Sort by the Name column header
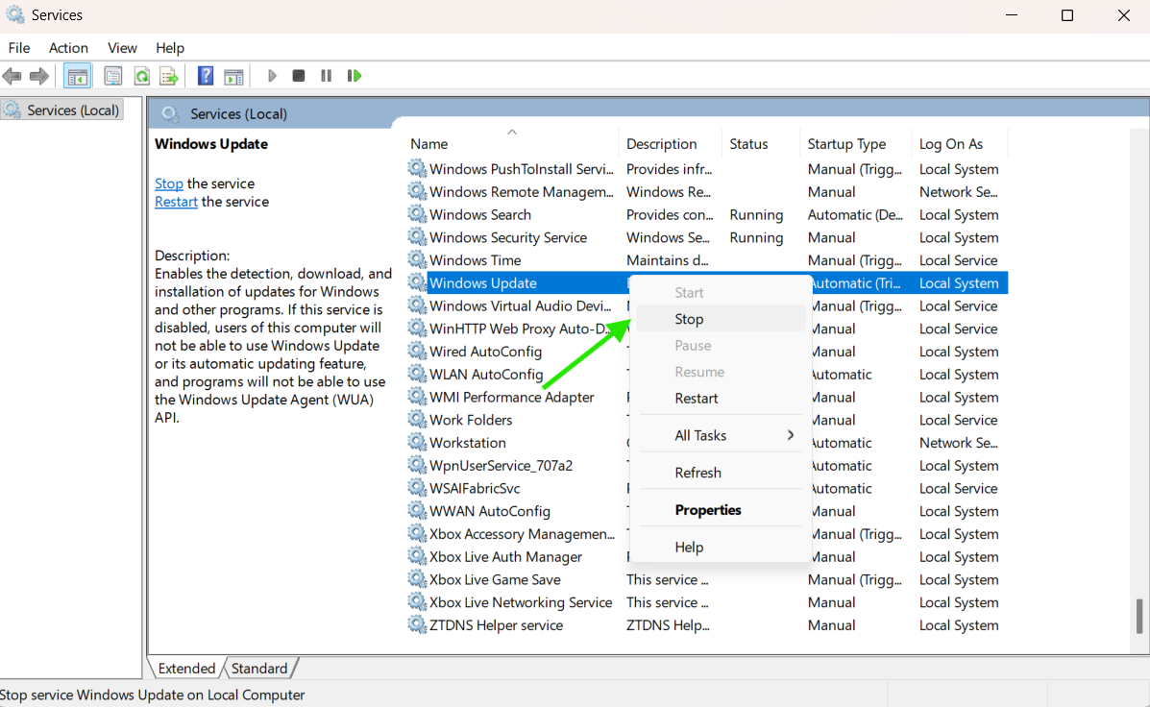This screenshot has width=1150, height=707. [512, 144]
